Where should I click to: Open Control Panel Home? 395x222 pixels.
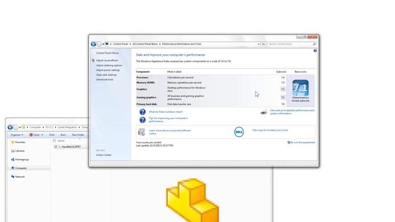(107, 53)
